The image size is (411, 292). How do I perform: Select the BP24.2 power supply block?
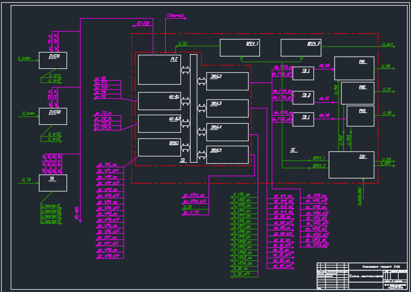click(300, 48)
